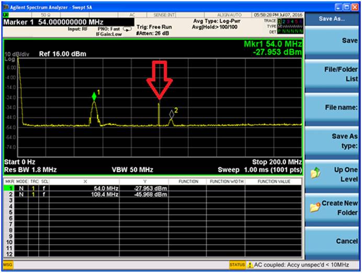Select marker table row 2
This screenshot has height=273, width=362.
click(x=153, y=194)
